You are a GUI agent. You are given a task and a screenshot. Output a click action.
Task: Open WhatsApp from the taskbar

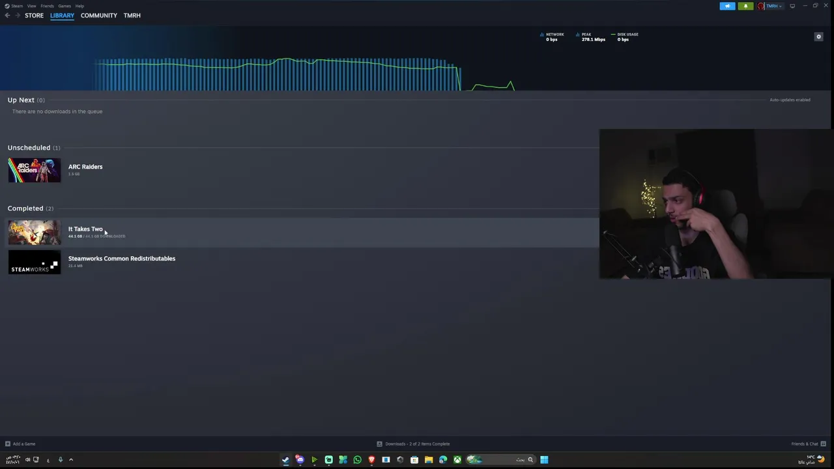pyautogui.click(x=357, y=460)
